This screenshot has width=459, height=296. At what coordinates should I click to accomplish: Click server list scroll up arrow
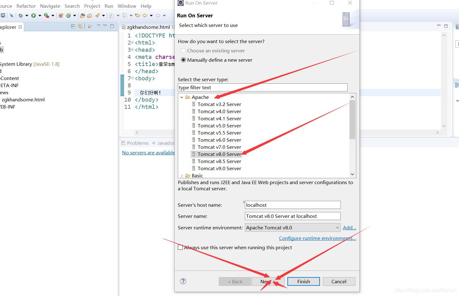coord(352,97)
